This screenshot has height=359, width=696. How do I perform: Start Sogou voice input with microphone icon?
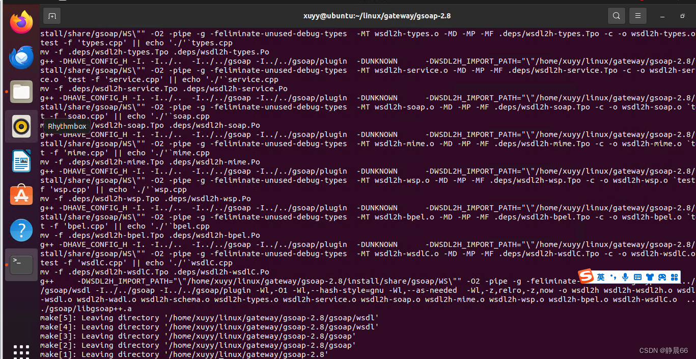tap(625, 277)
